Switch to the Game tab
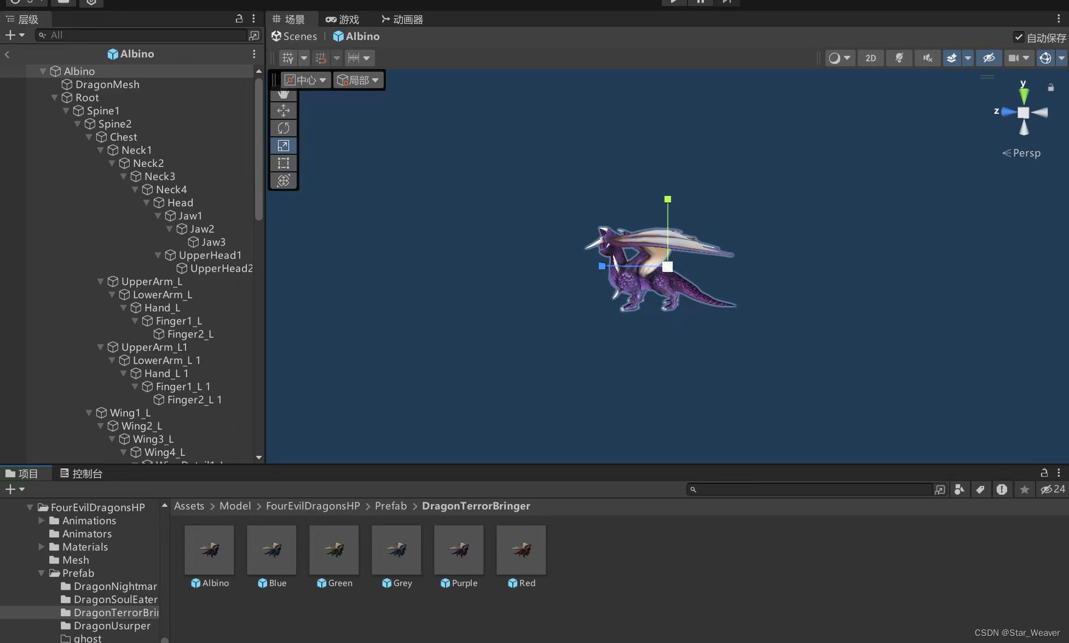 click(342, 20)
